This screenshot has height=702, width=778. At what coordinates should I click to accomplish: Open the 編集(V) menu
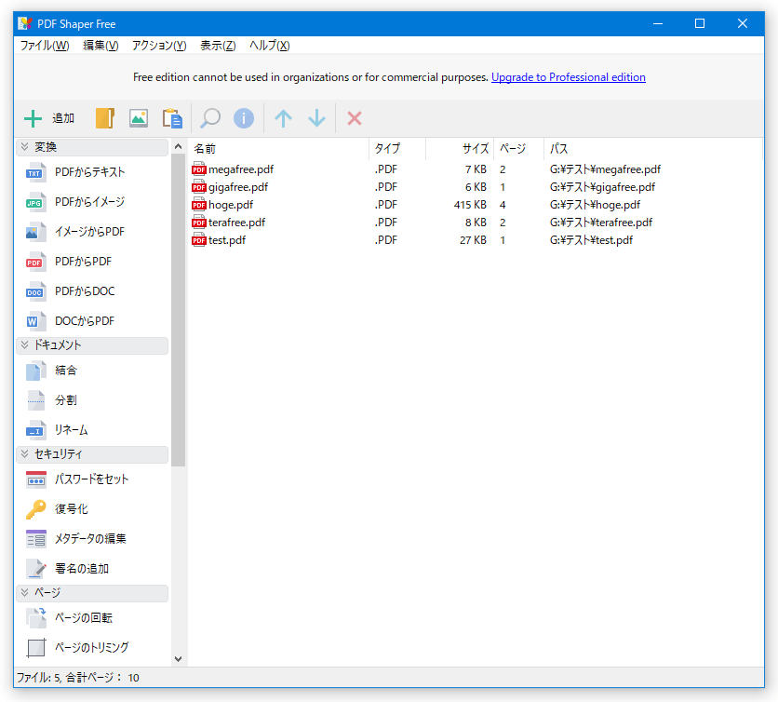point(101,46)
